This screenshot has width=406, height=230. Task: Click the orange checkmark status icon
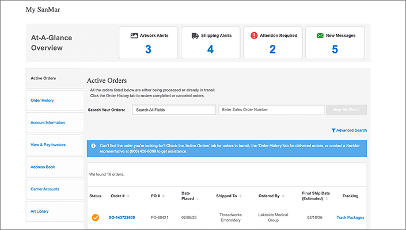pos(96,217)
